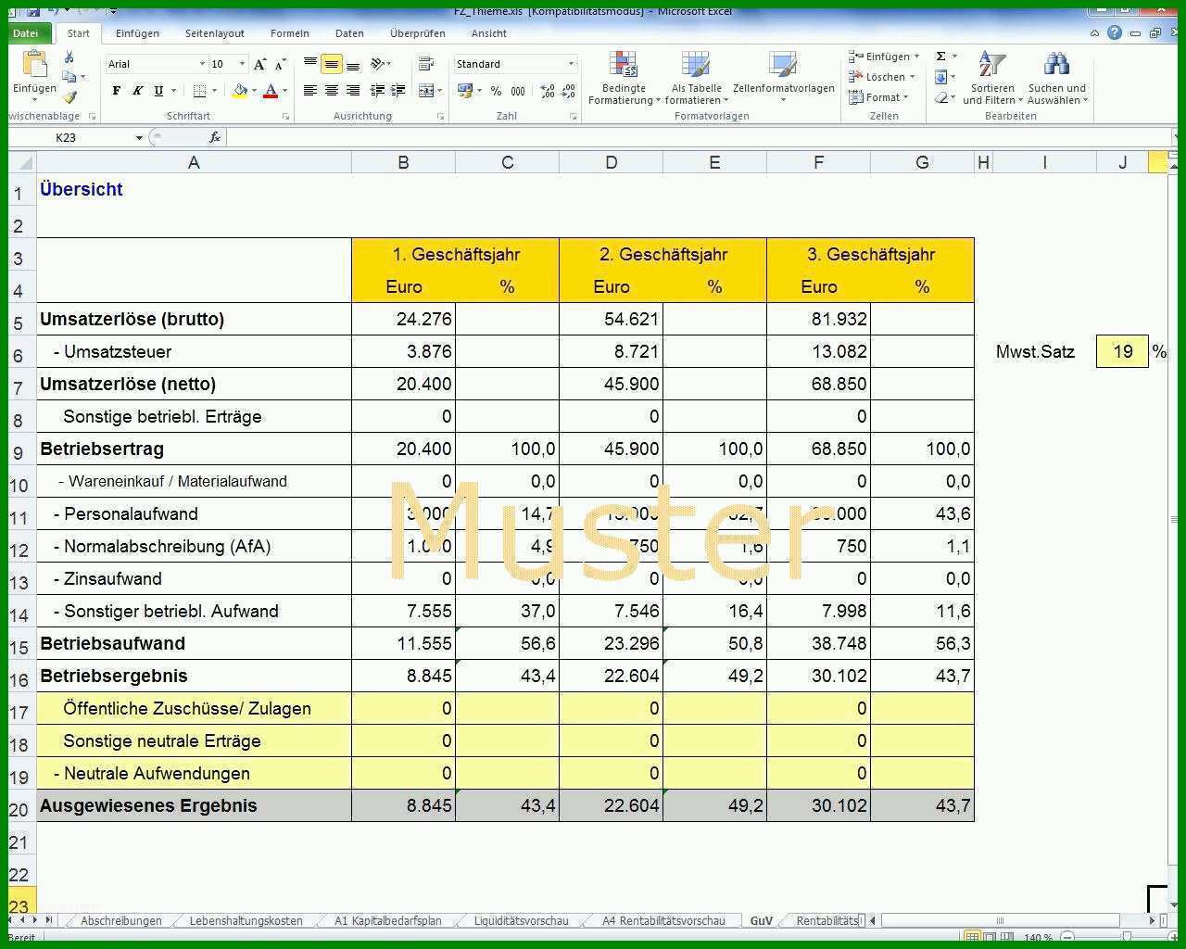Viewport: 1186px width, 949px height.
Task: Switch to the Formeln ribbon tab
Action: (x=290, y=33)
